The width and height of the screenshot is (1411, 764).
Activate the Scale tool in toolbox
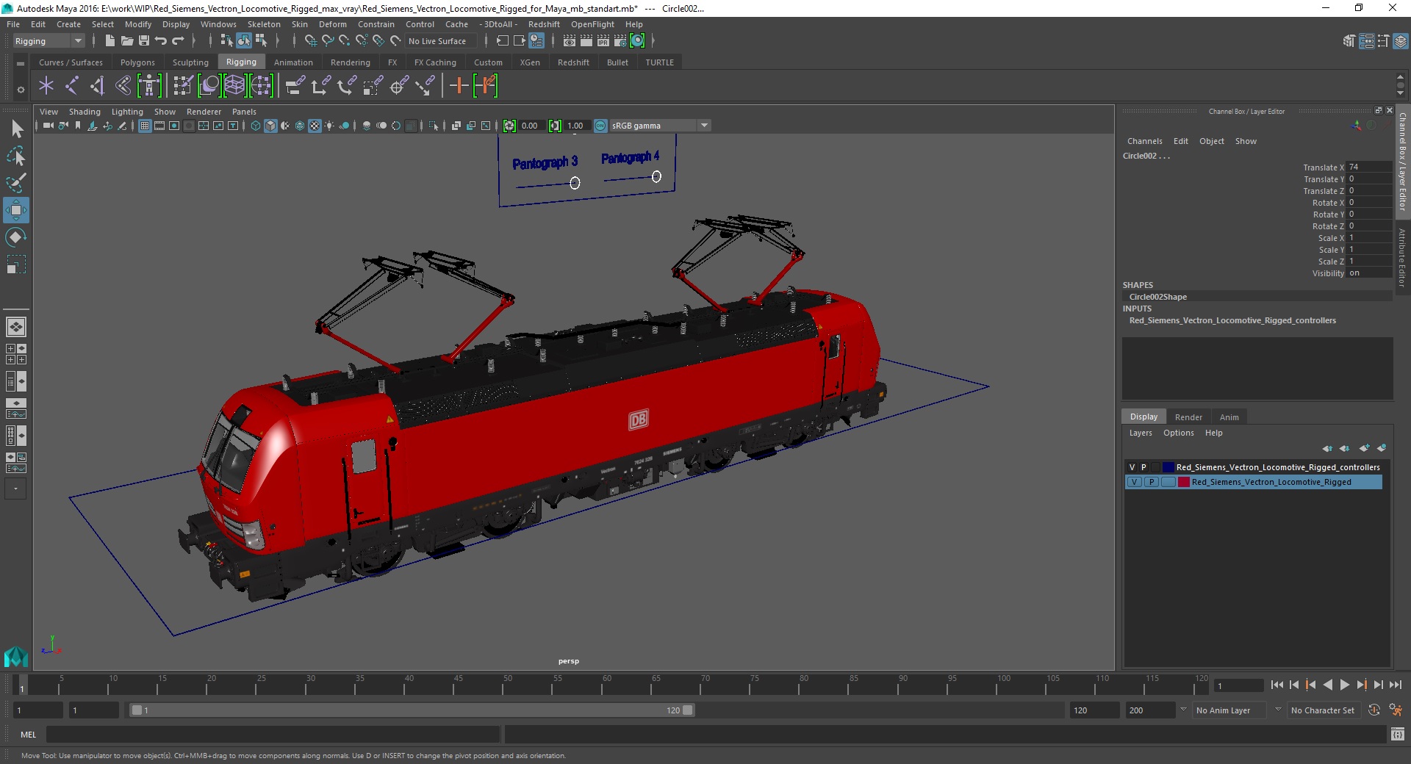pos(16,264)
